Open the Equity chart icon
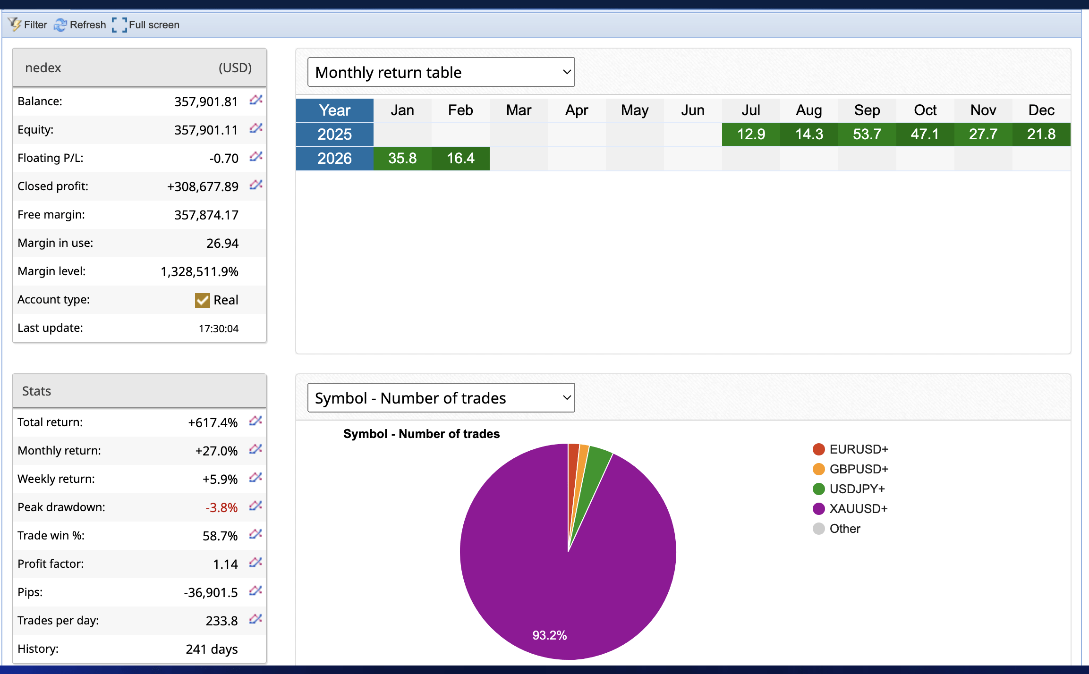1089x674 pixels. (255, 129)
